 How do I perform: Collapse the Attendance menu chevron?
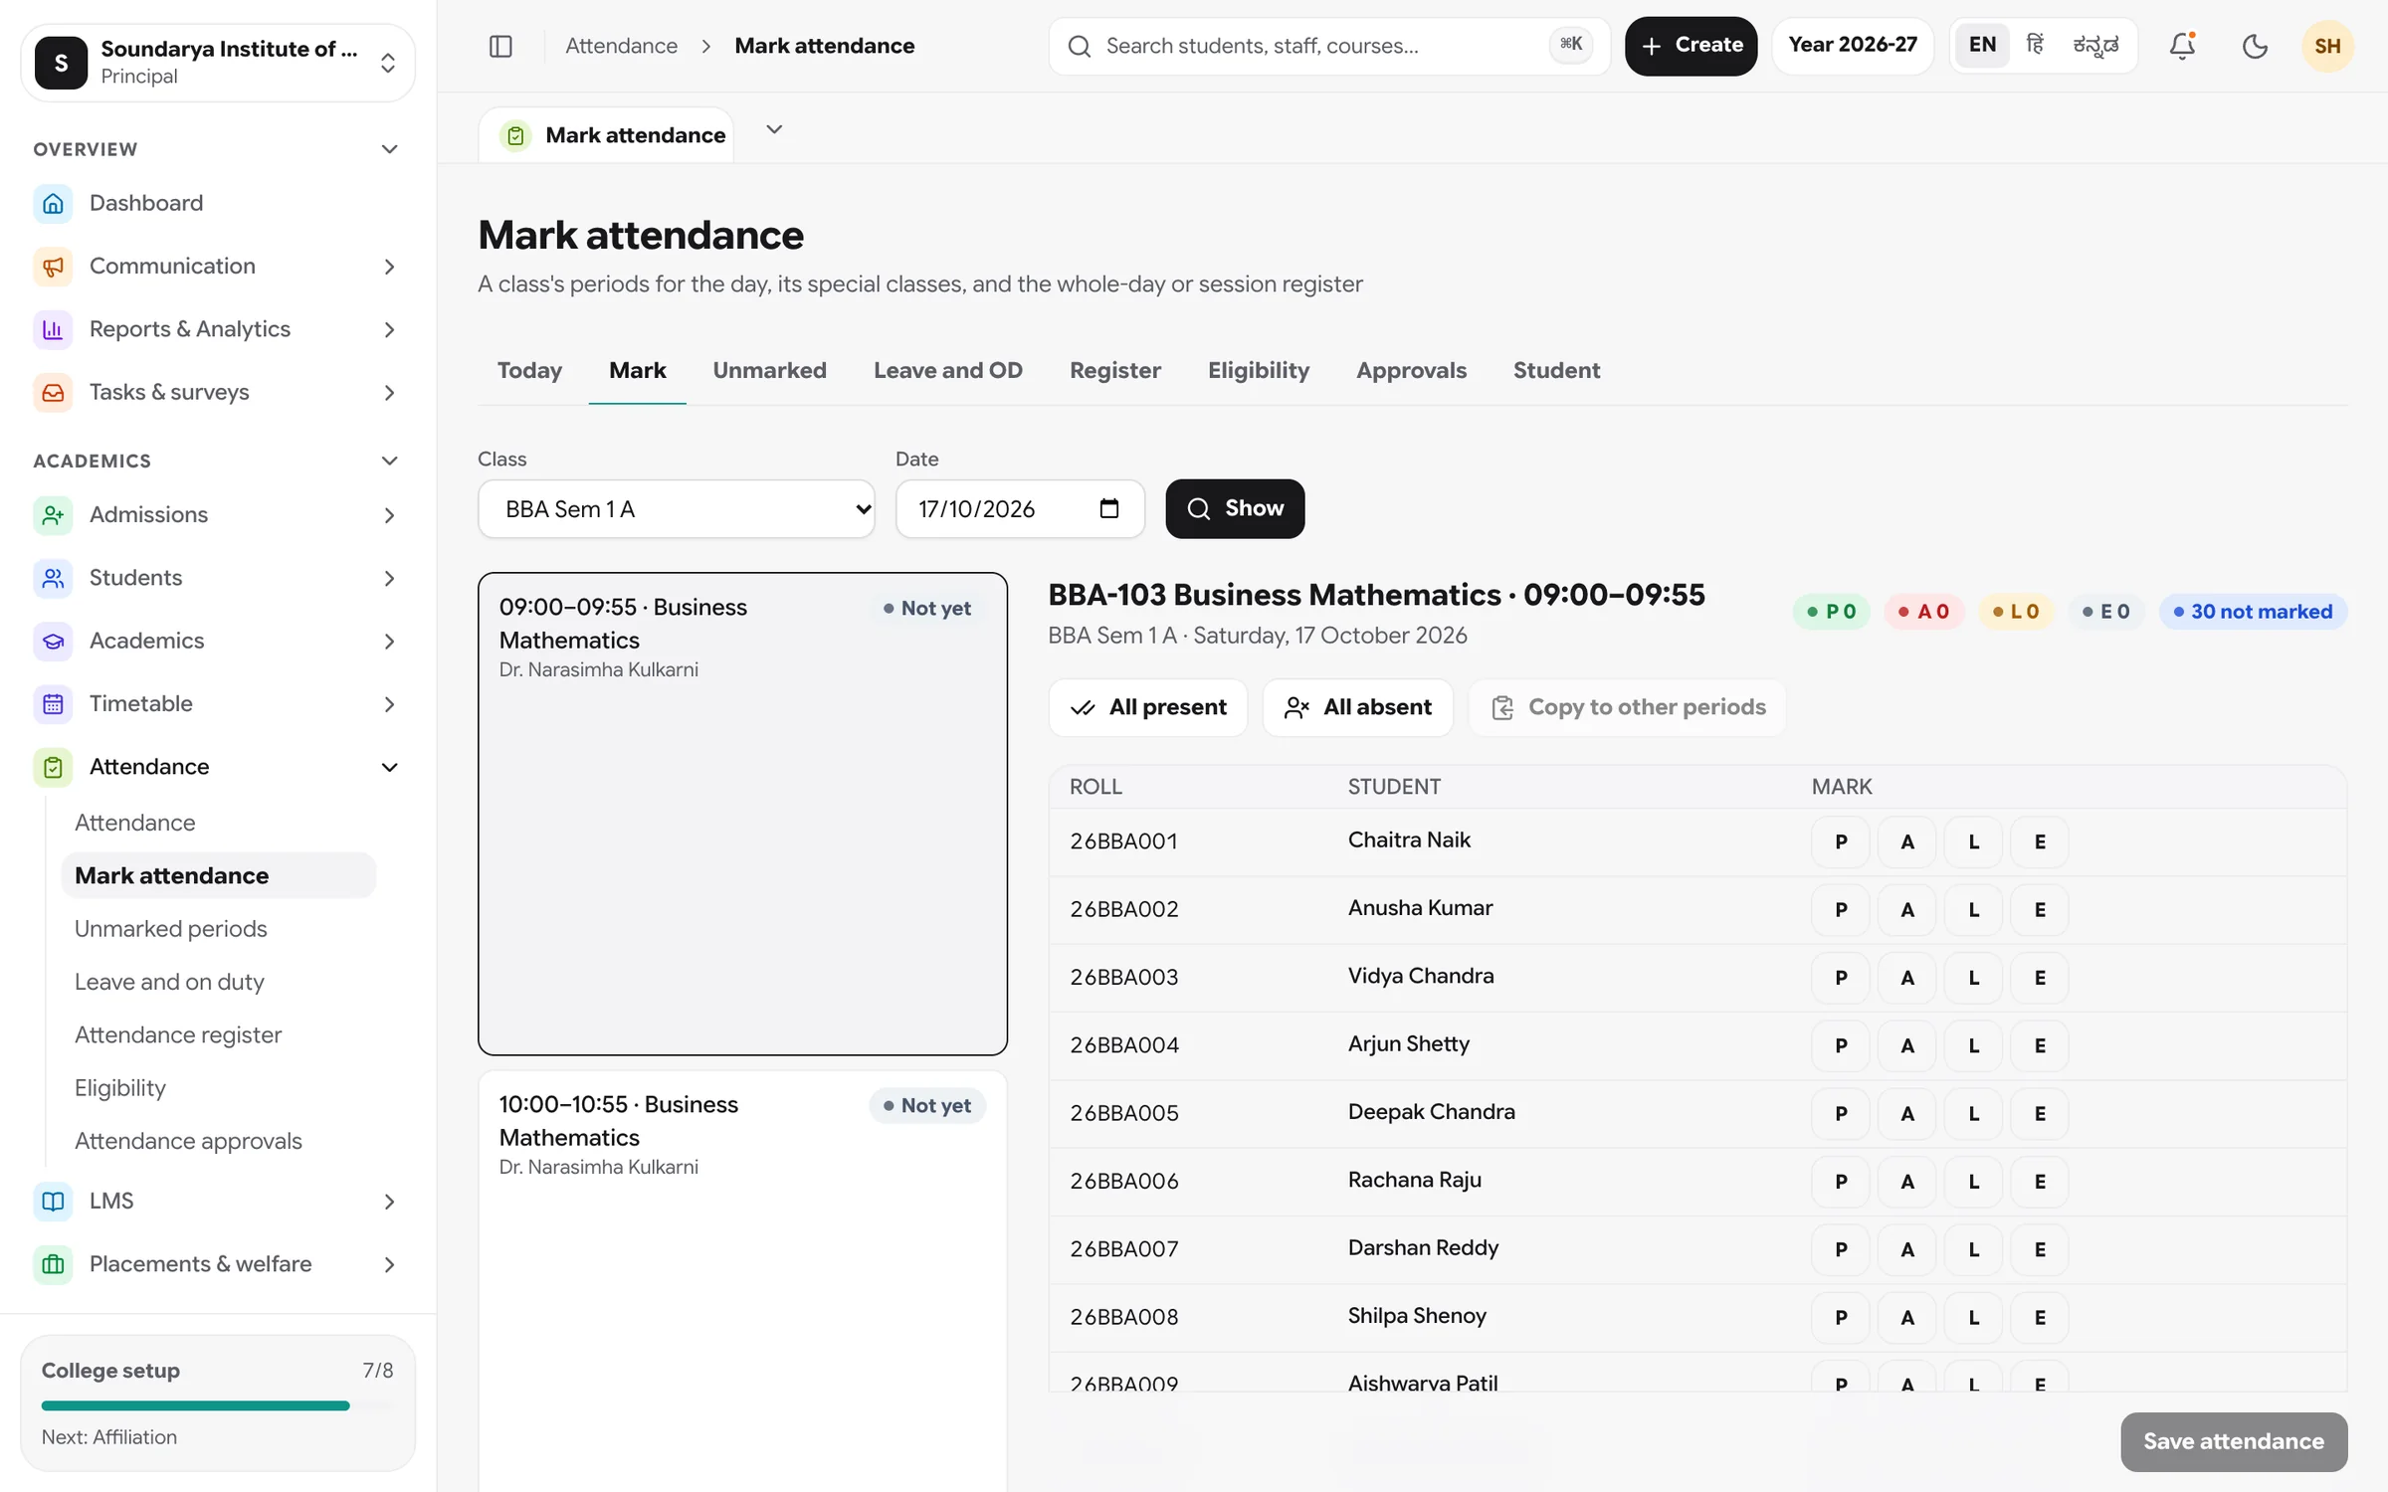click(389, 767)
